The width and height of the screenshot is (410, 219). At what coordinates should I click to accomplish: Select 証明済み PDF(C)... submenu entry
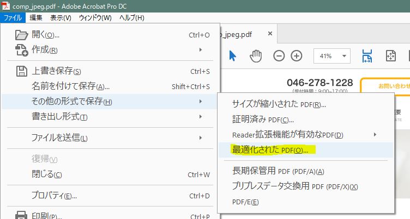click(x=306, y=120)
